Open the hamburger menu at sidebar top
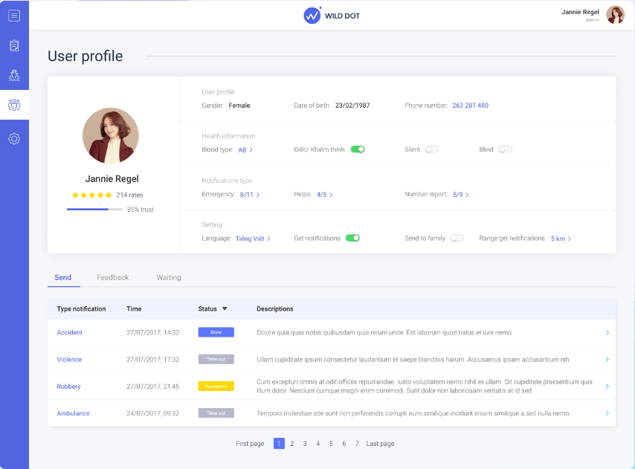This screenshot has height=469, width=635. click(13, 15)
